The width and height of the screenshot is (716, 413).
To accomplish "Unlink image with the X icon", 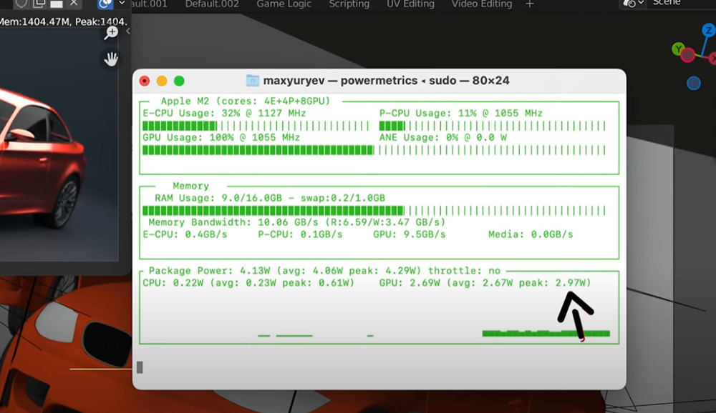I will (x=74, y=4).
